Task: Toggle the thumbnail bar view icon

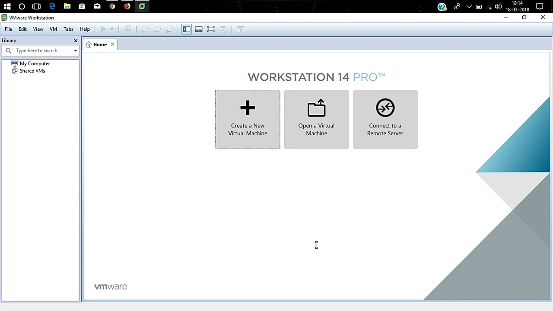Action: point(199,29)
